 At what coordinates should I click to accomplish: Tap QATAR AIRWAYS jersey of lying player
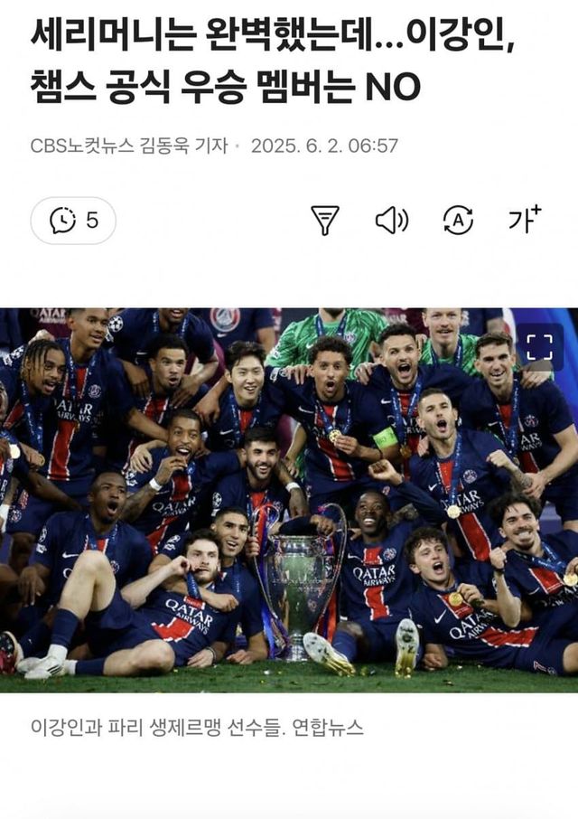pos(189,617)
